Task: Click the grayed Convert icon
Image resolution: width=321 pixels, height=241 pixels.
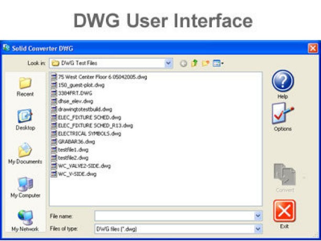Action: coord(285,174)
